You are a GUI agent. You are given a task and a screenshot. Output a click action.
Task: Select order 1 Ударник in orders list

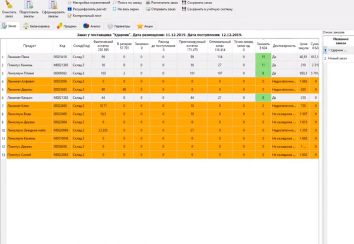[340, 51]
